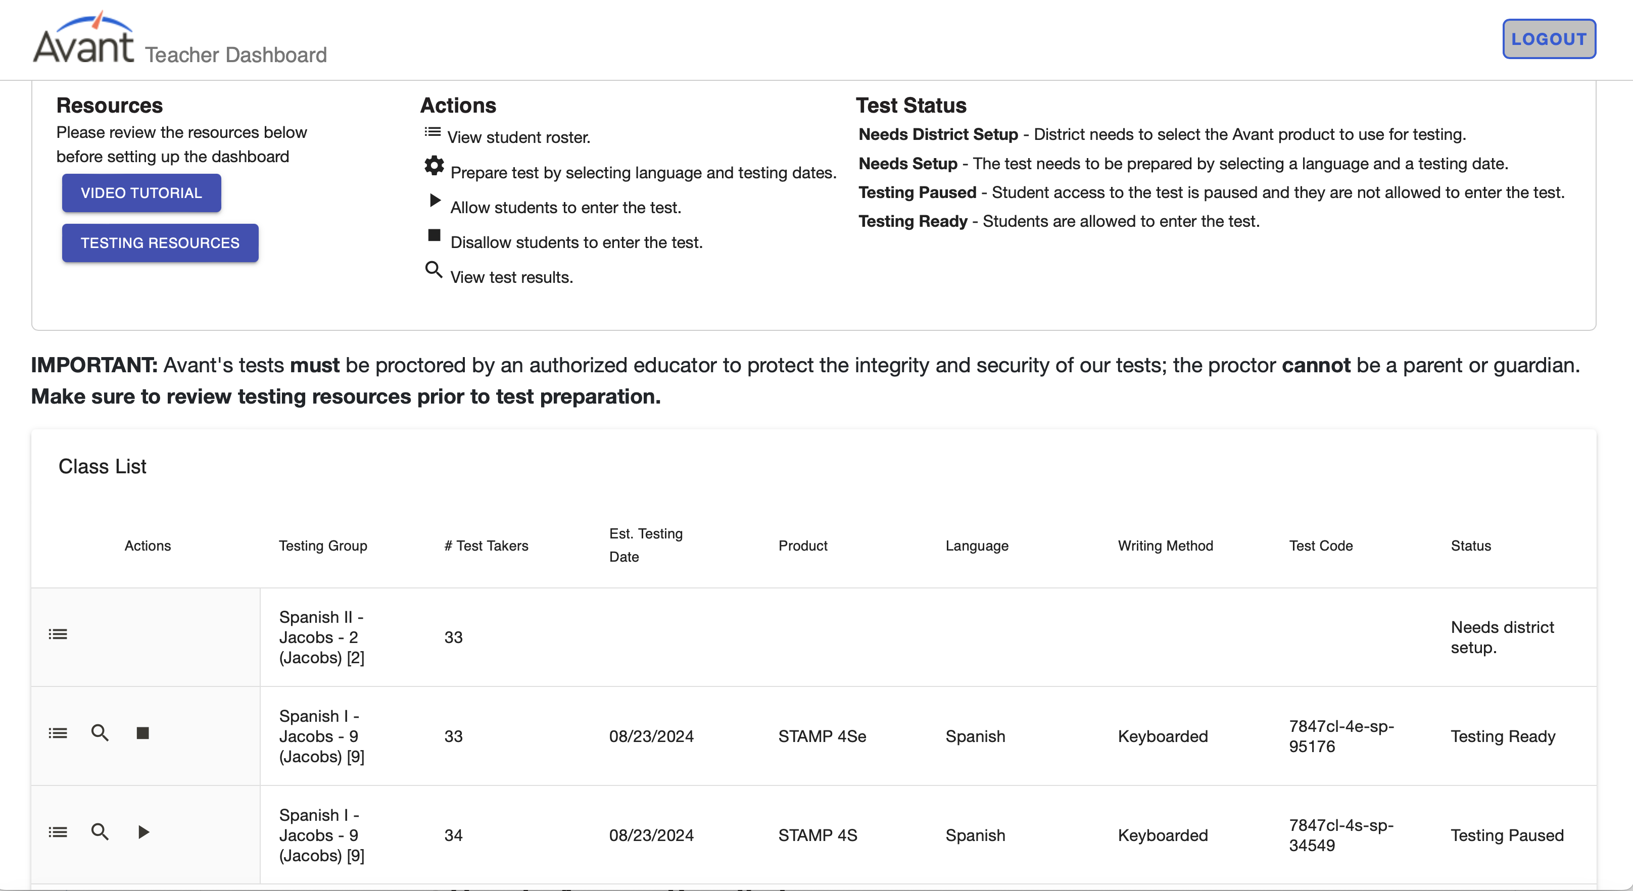The width and height of the screenshot is (1633, 891).
Task: View test results for STAMP 4Se class
Action: [x=100, y=733]
